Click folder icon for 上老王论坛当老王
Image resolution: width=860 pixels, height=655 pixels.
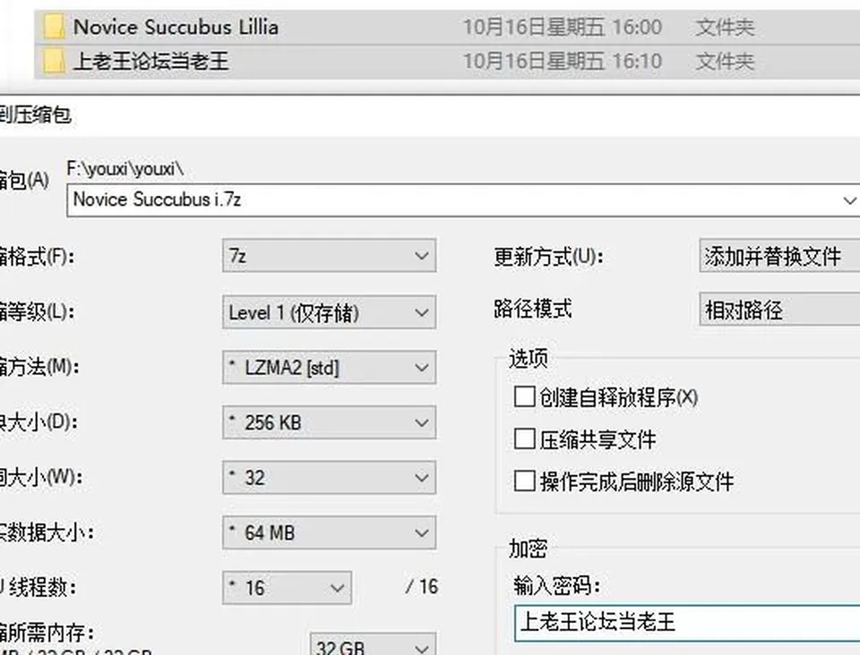coord(53,61)
